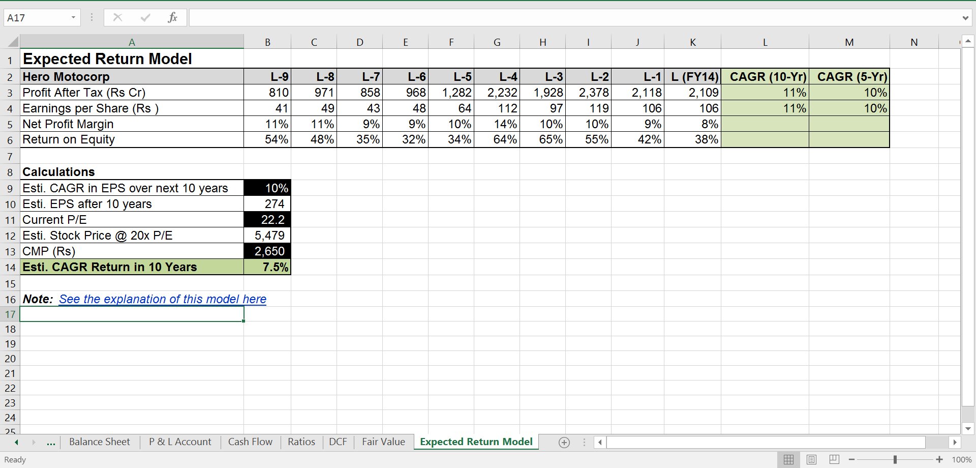Click the horizontal scrollbar thumb

point(766,442)
